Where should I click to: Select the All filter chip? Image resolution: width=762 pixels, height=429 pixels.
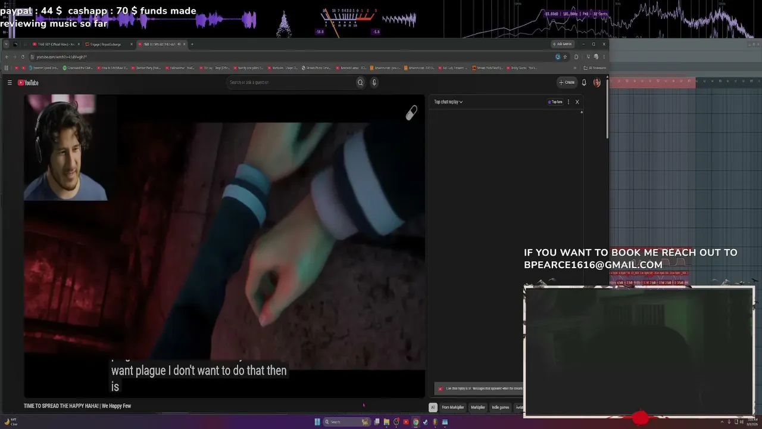point(433,408)
